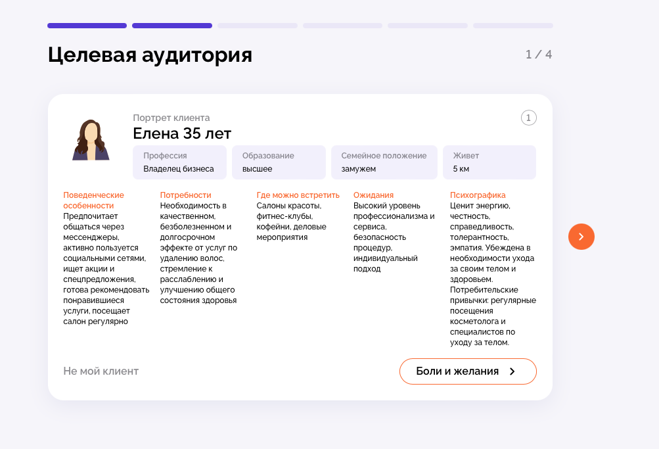This screenshot has width=659, height=449.
Task: Select the fifth progress step segment
Action: click(428, 26)
